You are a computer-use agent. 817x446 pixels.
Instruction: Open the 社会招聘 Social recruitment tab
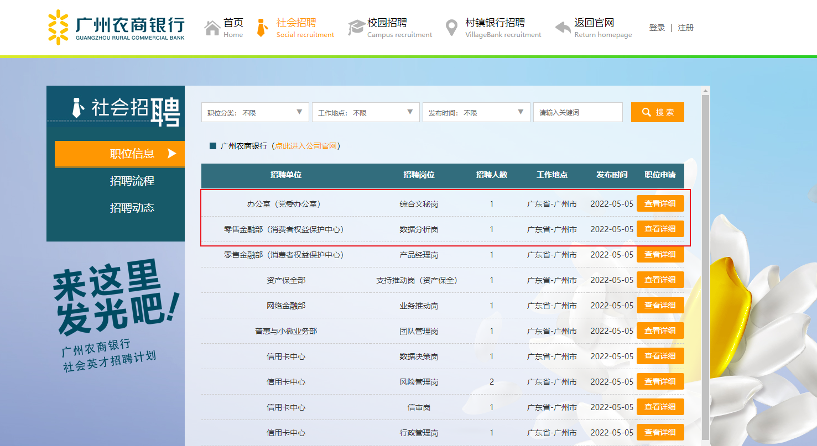pos(296,28)
